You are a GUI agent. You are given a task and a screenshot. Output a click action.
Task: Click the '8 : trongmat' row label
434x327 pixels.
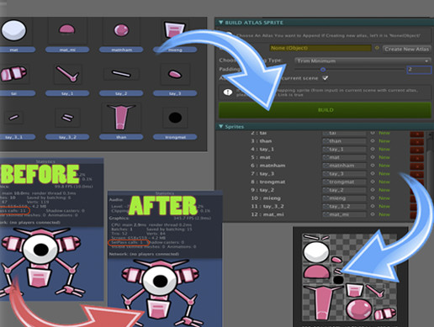[267, 182]
